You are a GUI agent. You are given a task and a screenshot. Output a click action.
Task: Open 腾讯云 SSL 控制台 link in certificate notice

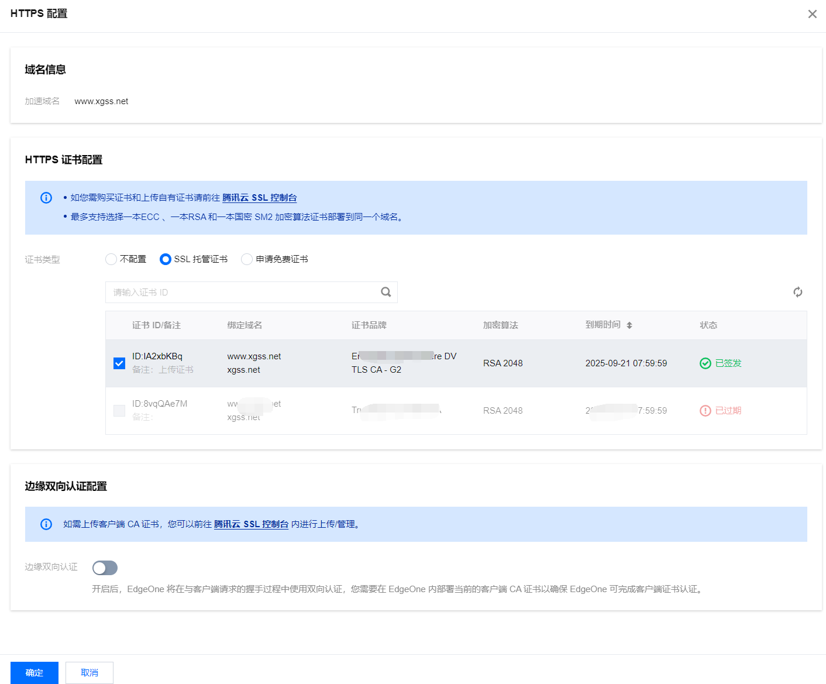pyautogui.click(x=260, y=198)
